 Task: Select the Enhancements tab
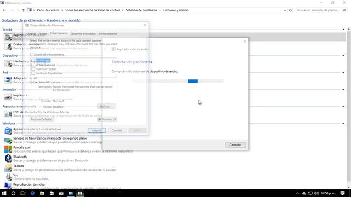tap(59, 33)
